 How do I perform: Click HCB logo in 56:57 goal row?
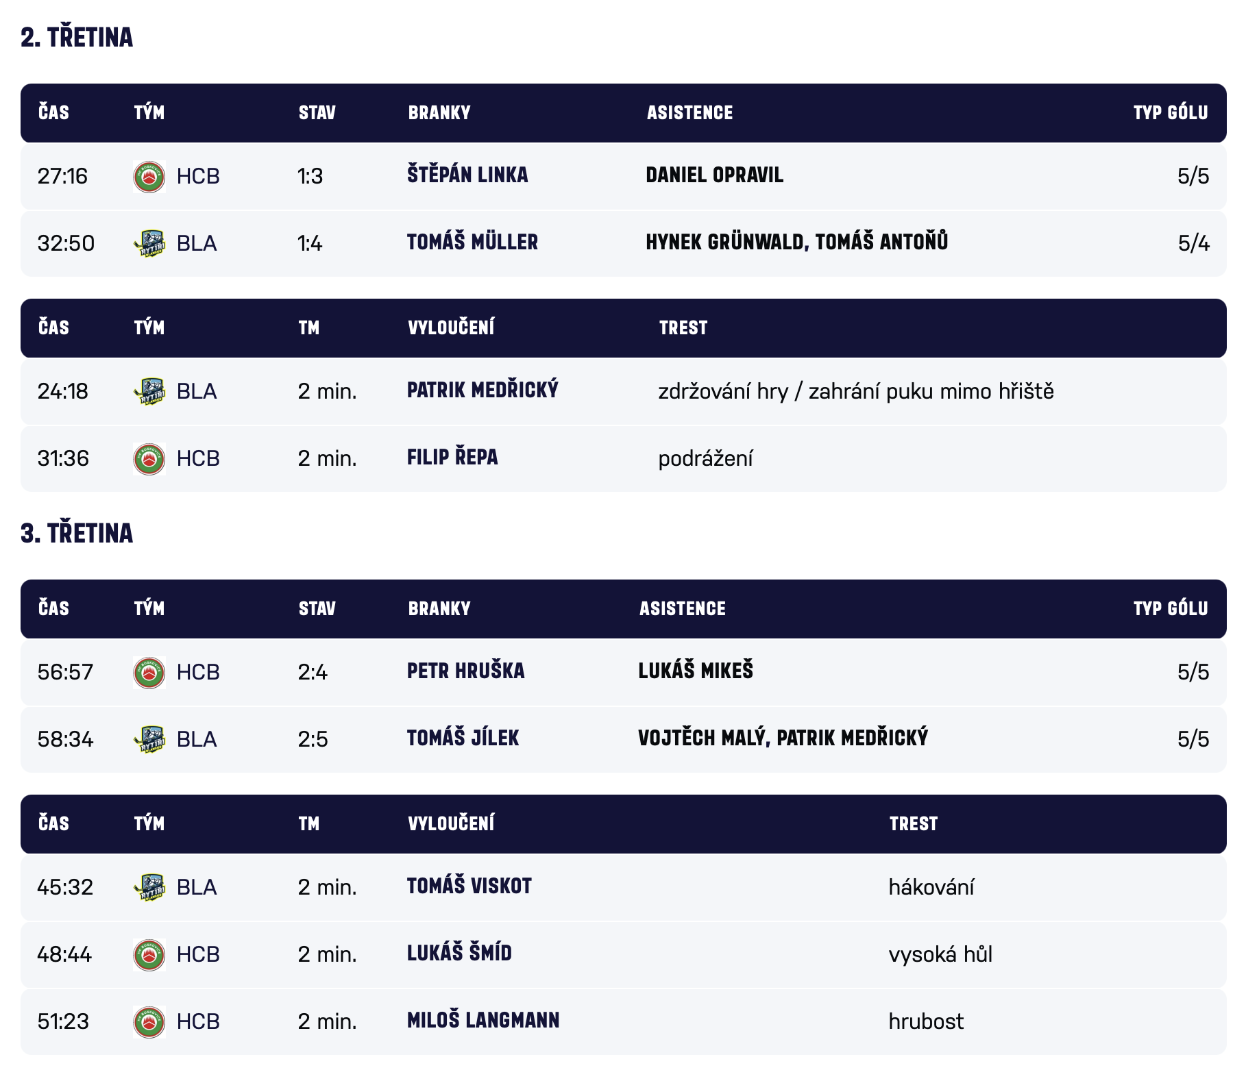[149, 673]
